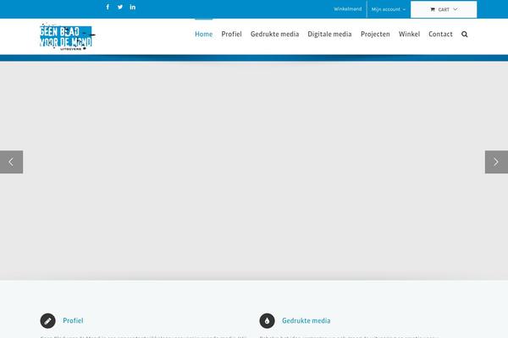Open the Gedrukte media menu item
The height and width of the screenshot is (338, 508).
coord(274,34)
